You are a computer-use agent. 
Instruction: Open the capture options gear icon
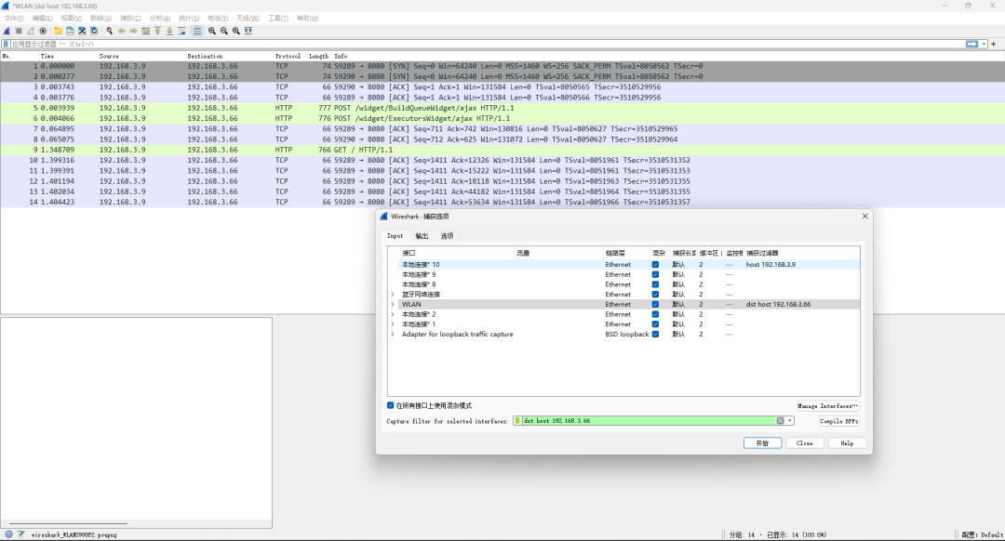point(43,31)
